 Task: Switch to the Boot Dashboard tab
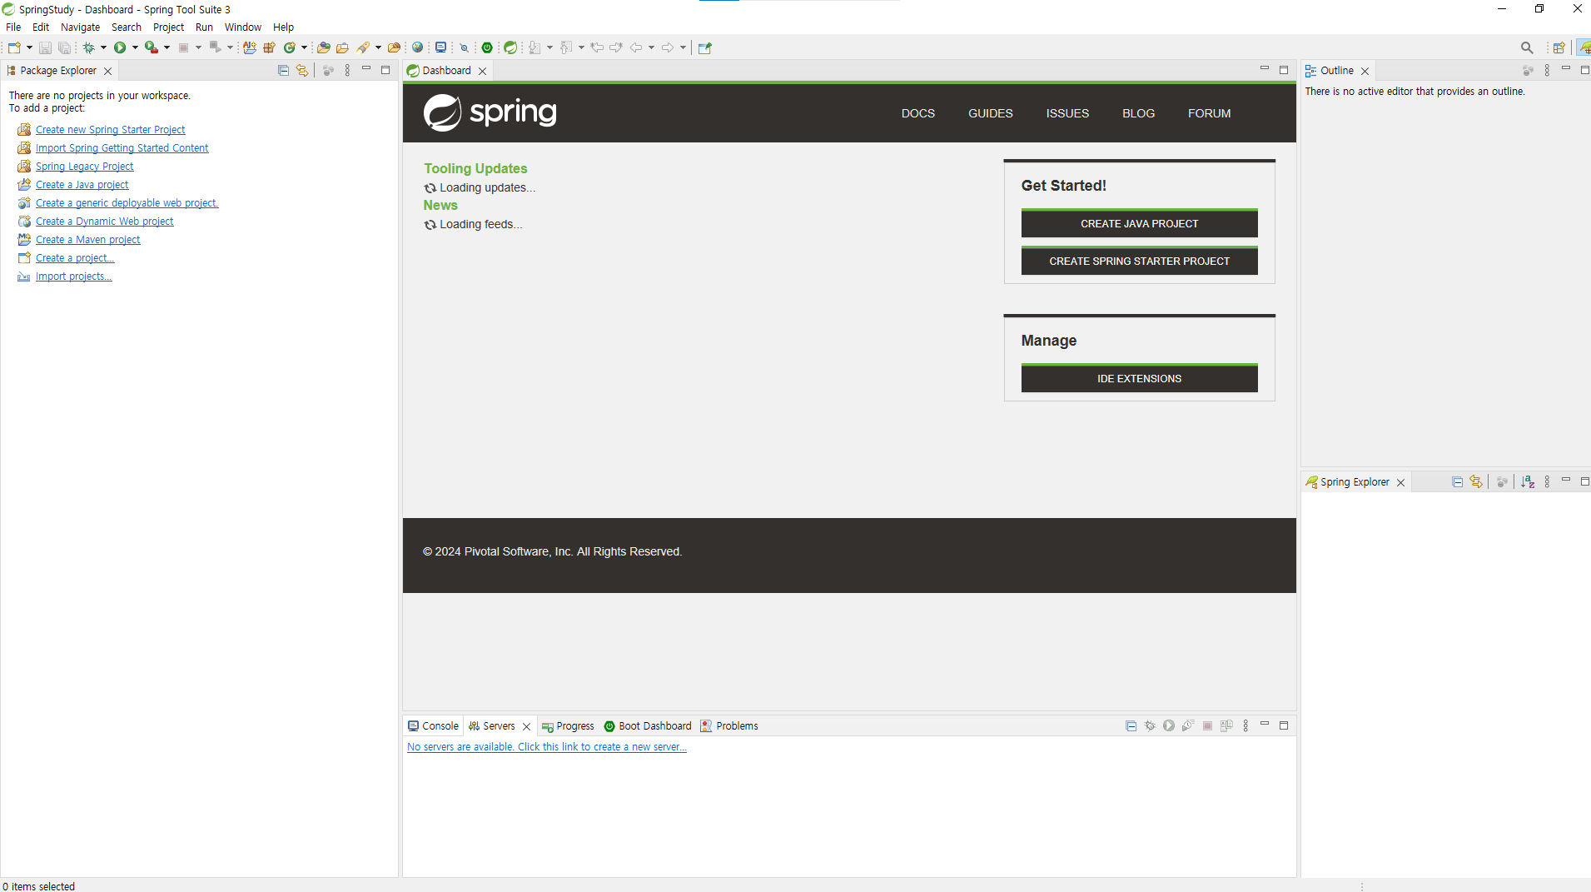pos(648,726)
